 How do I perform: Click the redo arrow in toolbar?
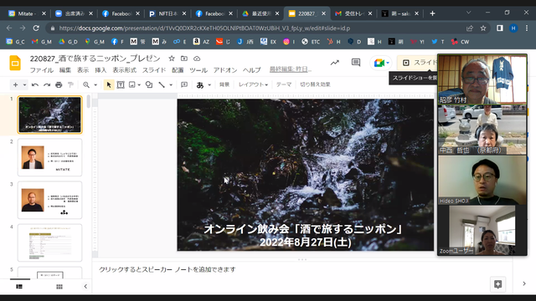pos(47,84)
